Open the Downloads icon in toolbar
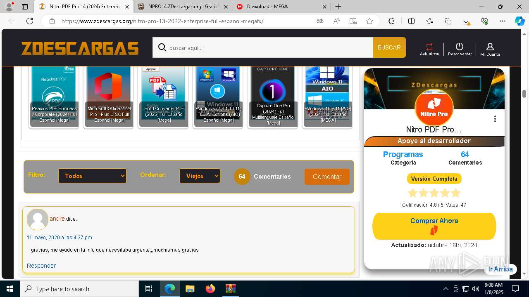The image size is (529, 297). [x=466, y=21]
